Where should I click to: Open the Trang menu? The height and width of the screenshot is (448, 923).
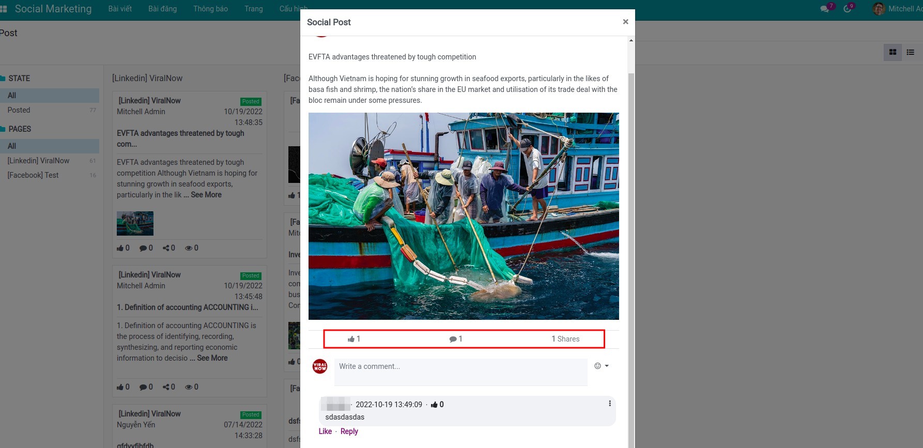254,9
